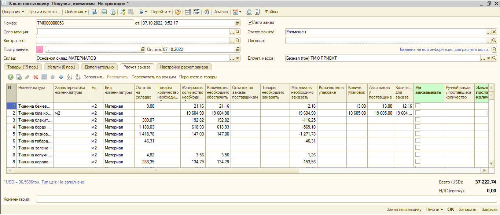Expand the Действия dropdown menu

click(x=76, y=12)
